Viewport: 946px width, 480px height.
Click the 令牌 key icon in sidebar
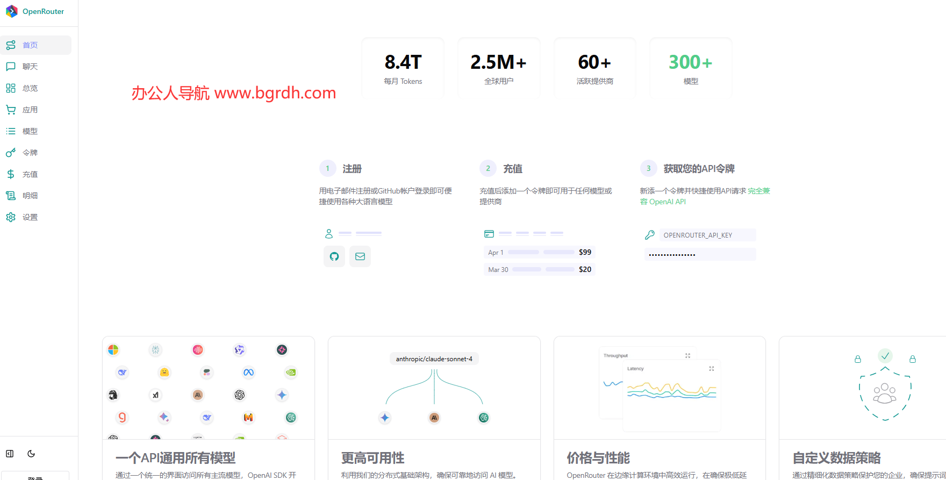(11, 153)
